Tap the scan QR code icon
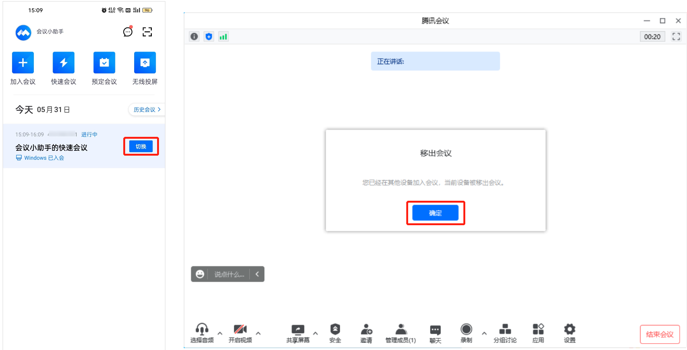Viewport: 687px width, 350px height. click(147, 32)
